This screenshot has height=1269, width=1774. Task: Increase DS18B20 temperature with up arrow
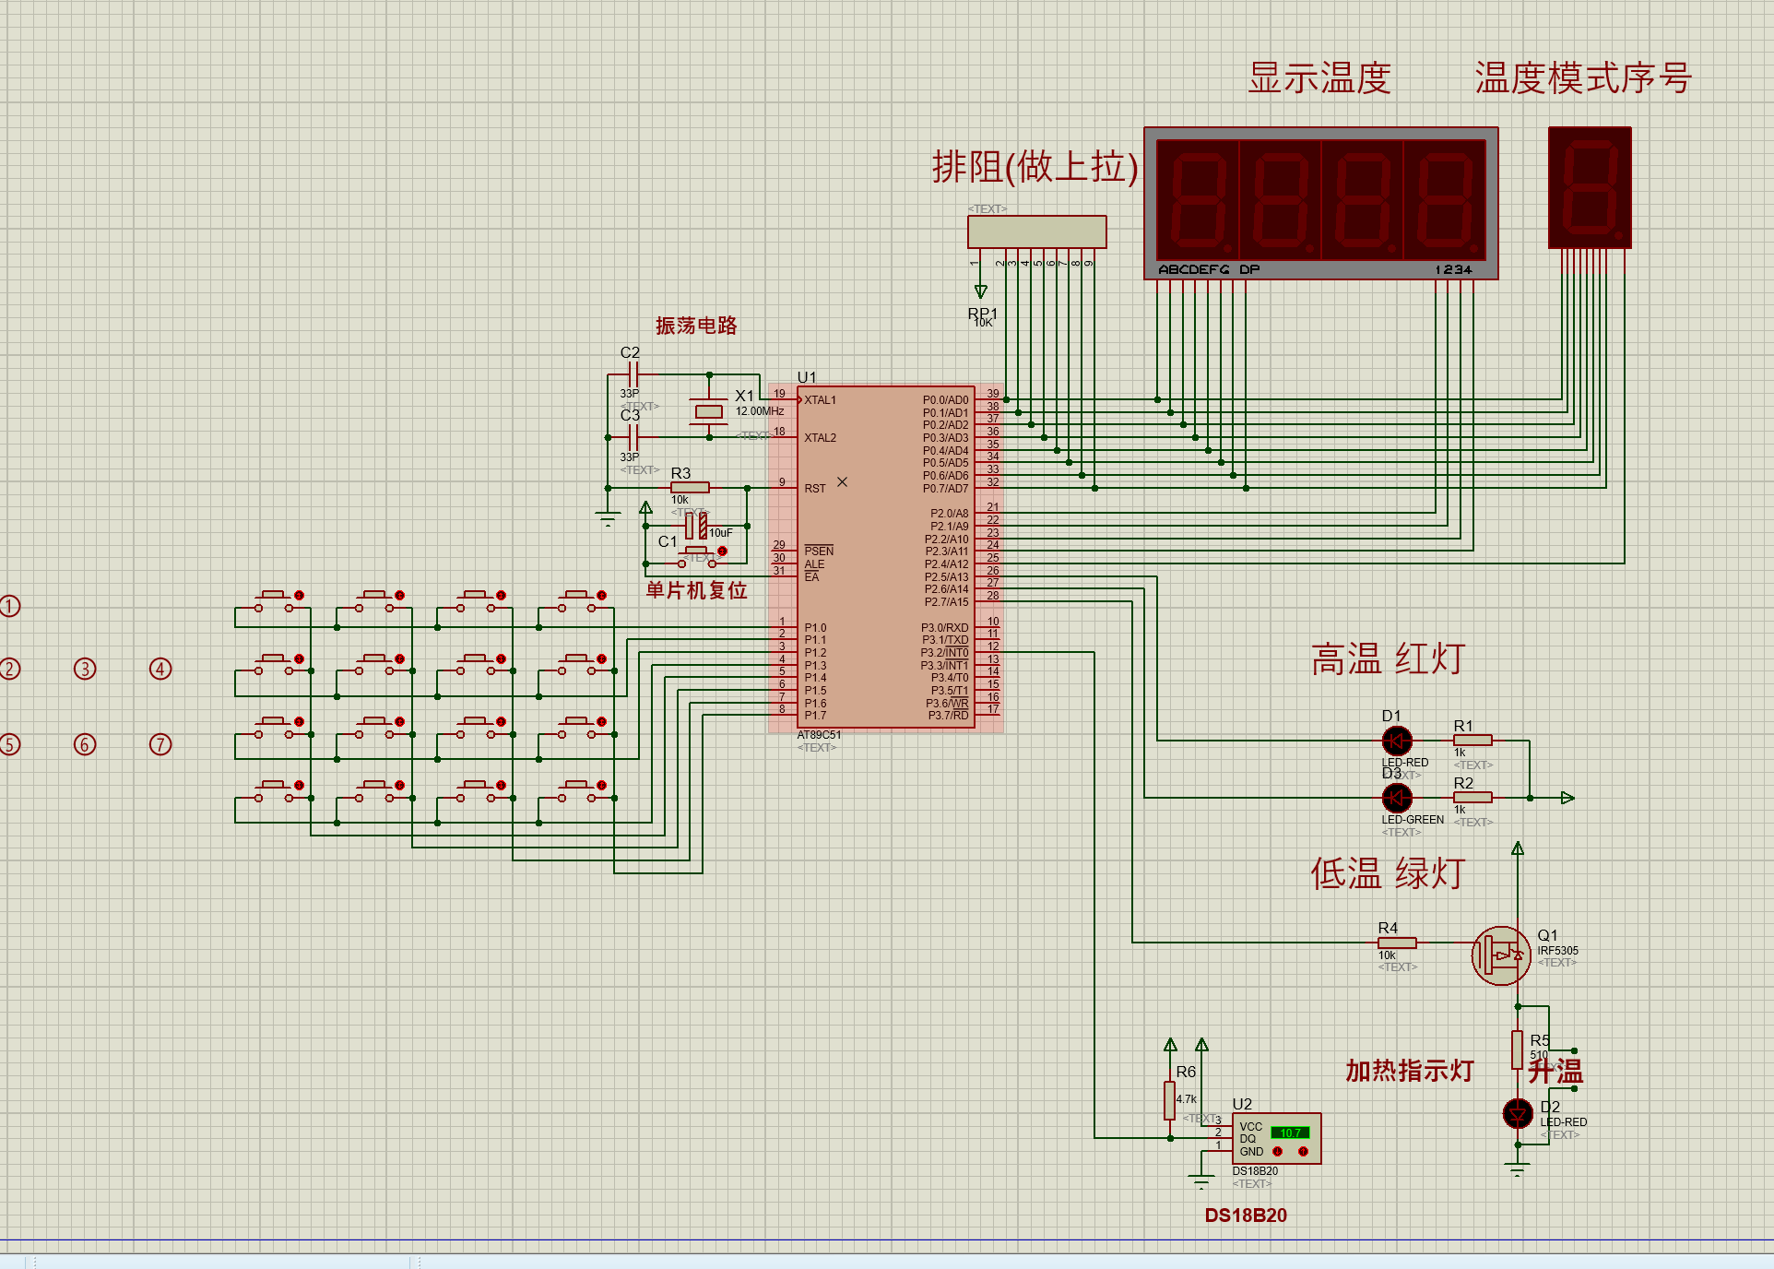(1303, 1151)
